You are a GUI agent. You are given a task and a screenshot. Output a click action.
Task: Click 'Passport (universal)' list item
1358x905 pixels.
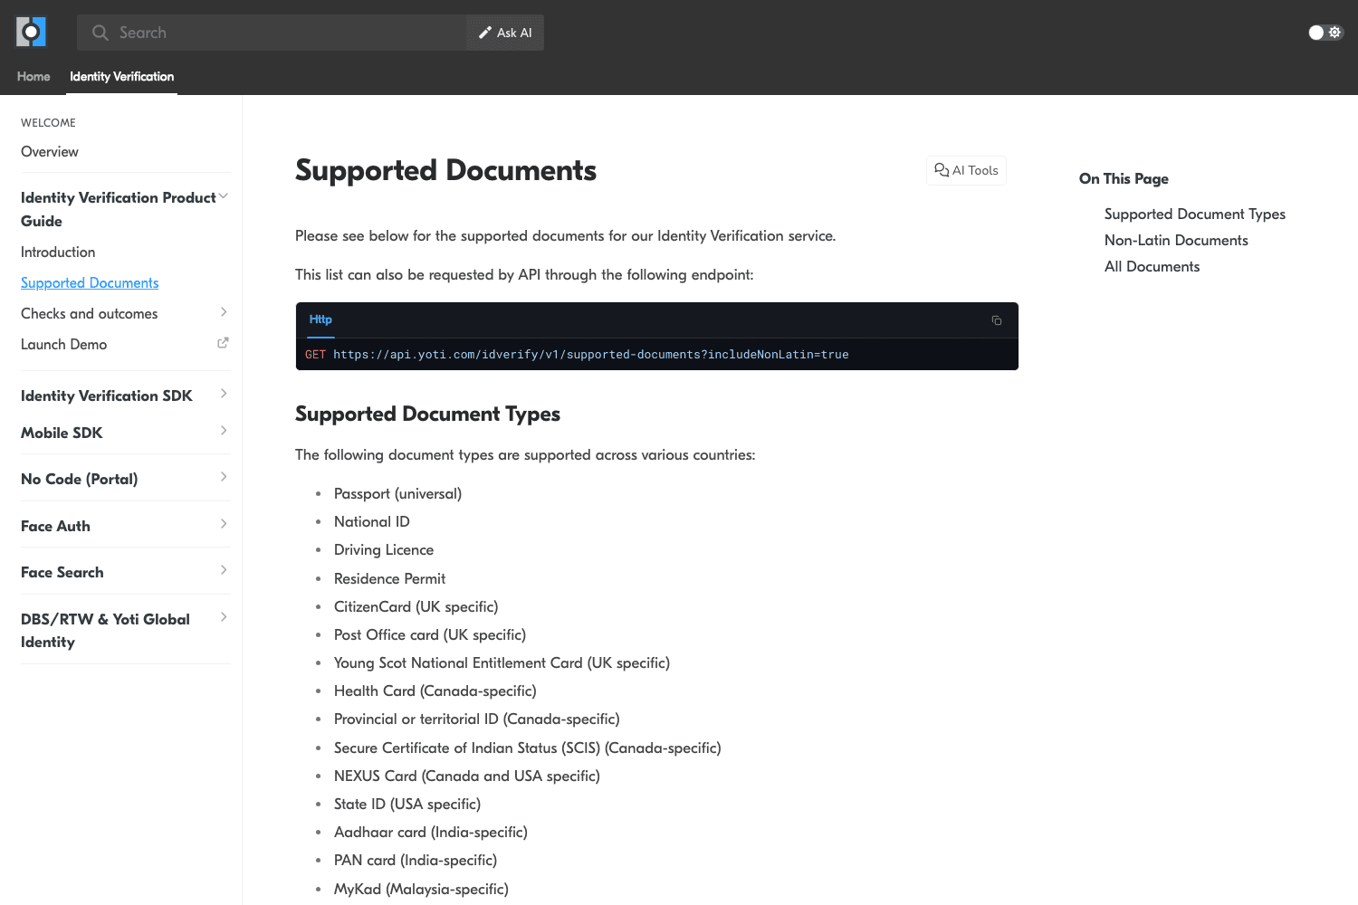(x=397, y=493)
